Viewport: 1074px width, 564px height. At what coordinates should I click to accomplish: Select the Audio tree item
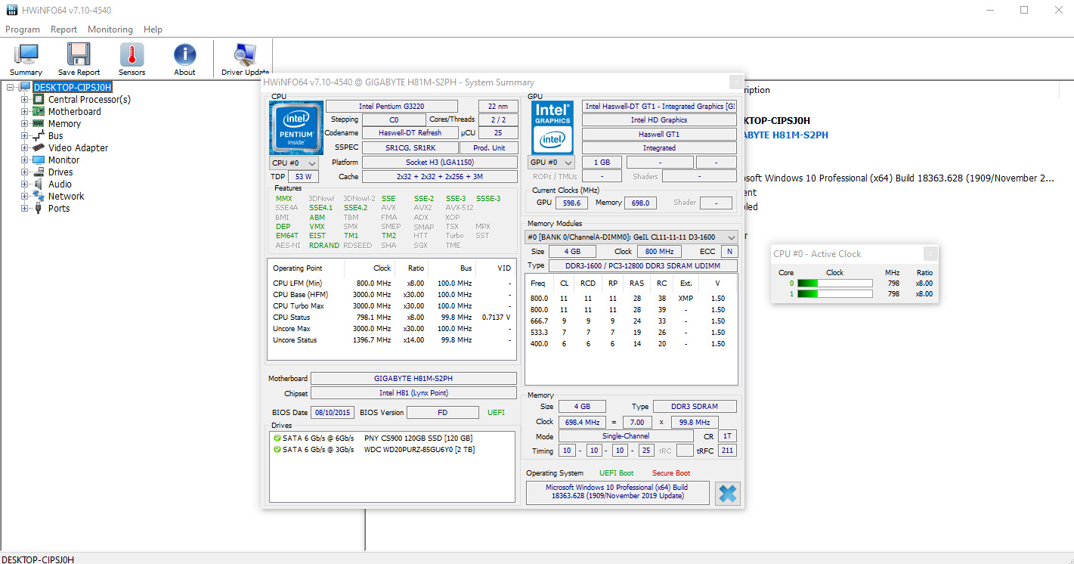[60, 184]
